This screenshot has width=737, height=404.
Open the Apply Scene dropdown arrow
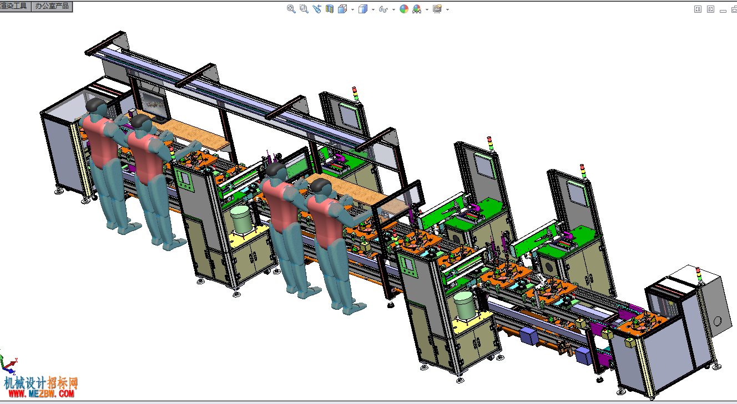(427, 9)
